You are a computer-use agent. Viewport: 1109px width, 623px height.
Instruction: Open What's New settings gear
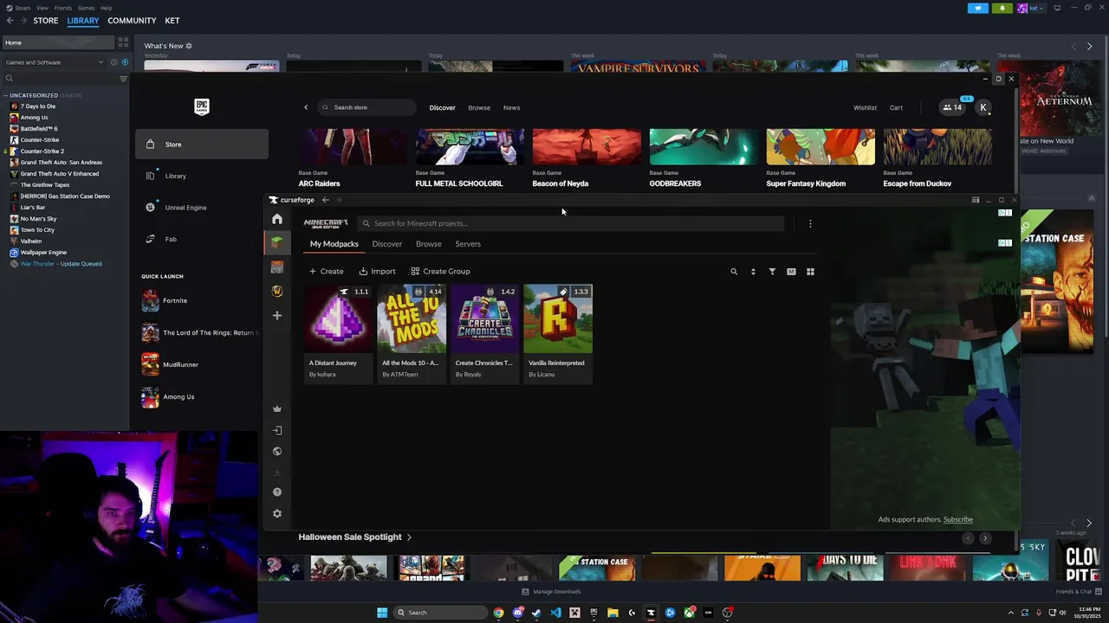coord(189,46)
